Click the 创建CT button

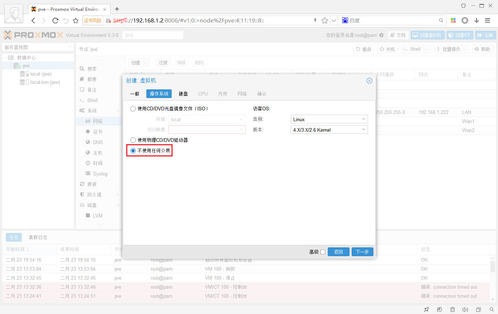460,35
